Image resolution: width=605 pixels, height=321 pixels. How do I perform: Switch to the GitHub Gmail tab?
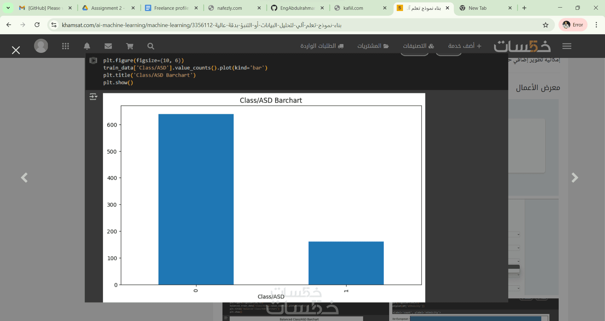point(46,8)
